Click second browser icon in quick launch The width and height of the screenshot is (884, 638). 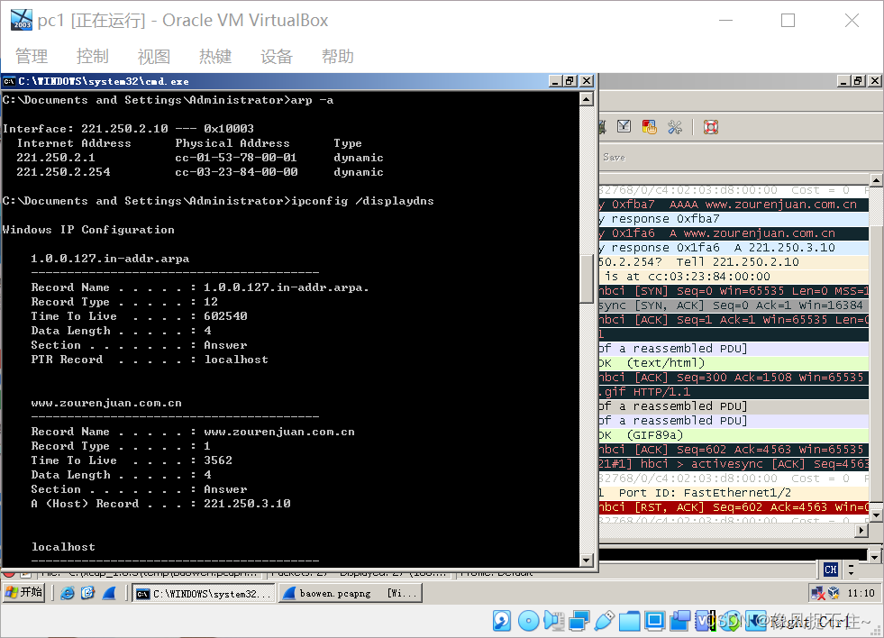click(x=88, y=593)
